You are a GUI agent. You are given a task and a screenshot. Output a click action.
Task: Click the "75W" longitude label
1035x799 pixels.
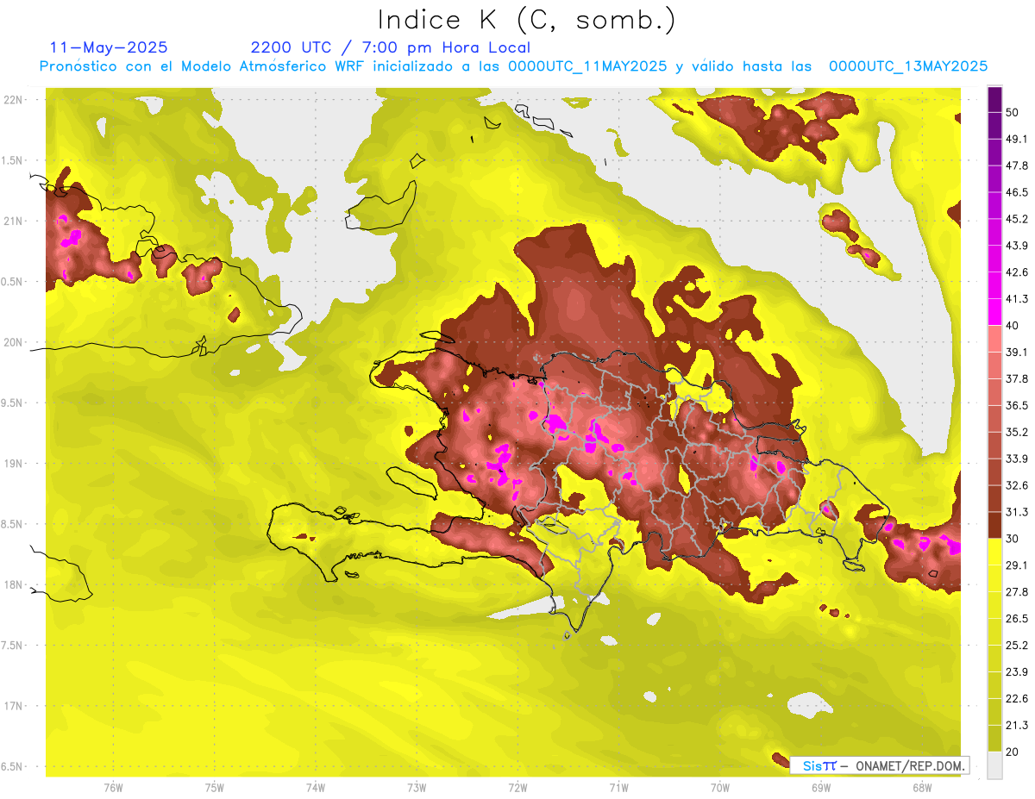pyautogui.click(x=215, y=787)
